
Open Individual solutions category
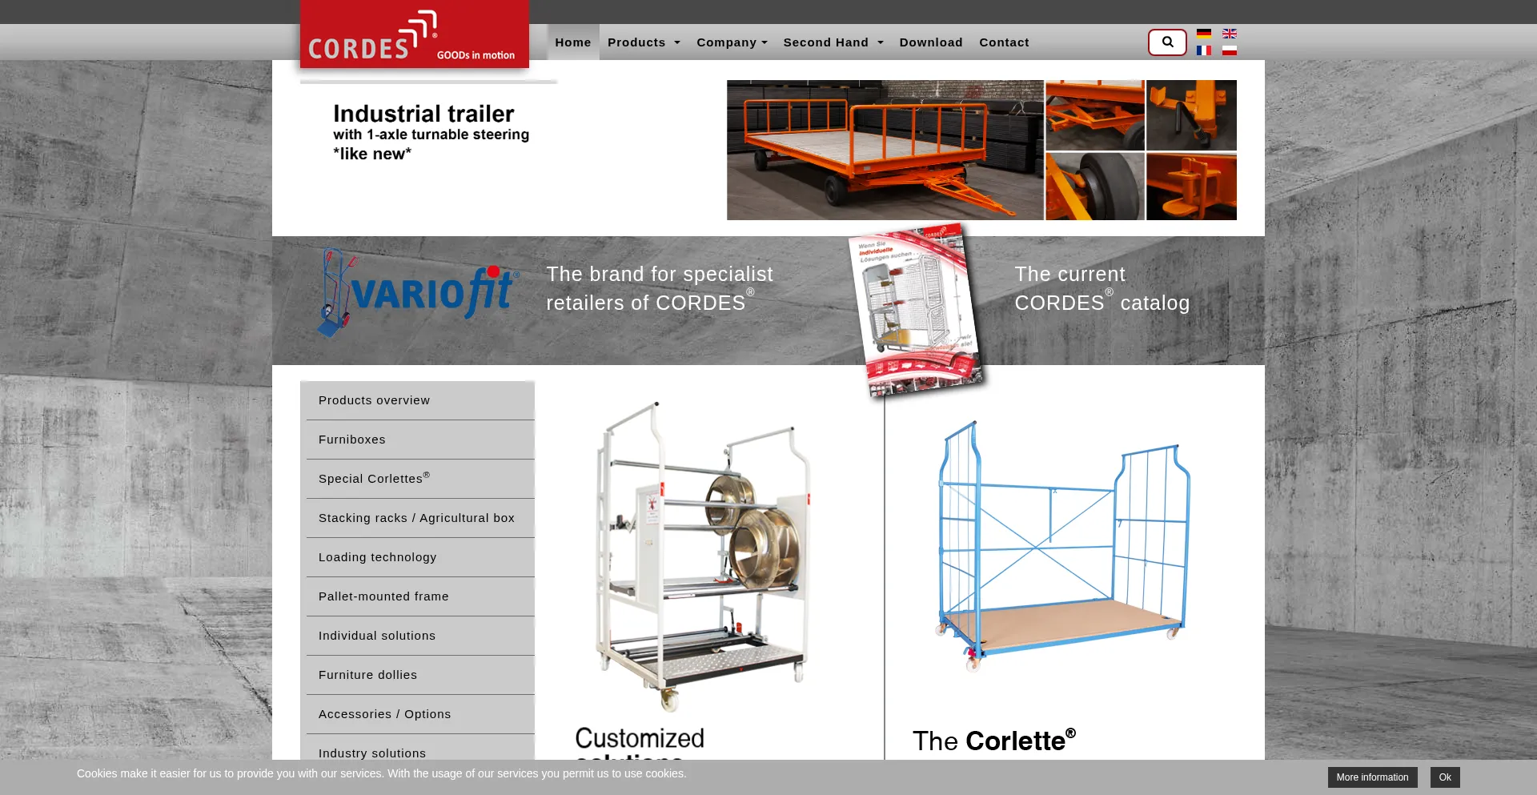420,636
